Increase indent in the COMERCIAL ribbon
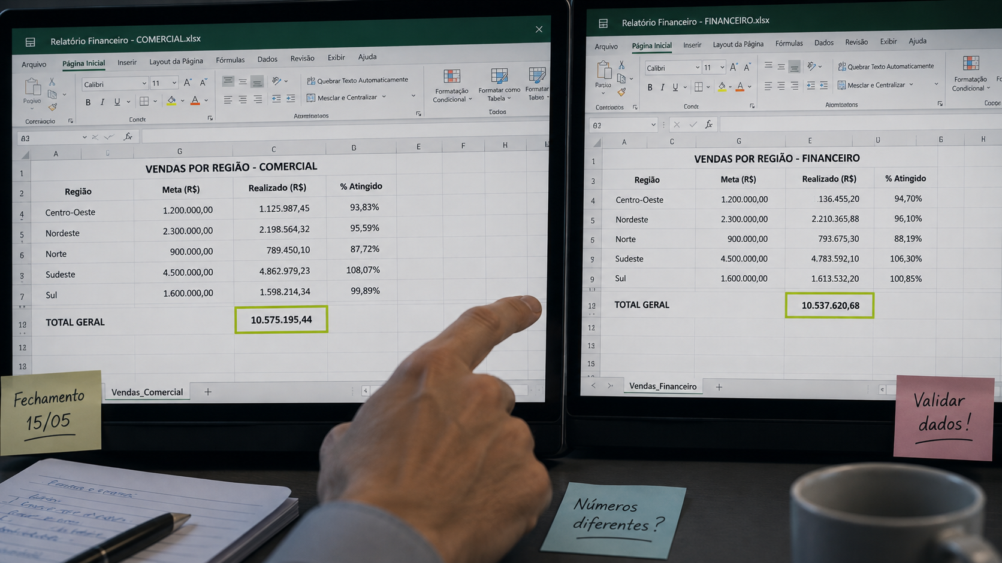The height and width of the screenshot is (563, 1002). click(x=291, y=98)
